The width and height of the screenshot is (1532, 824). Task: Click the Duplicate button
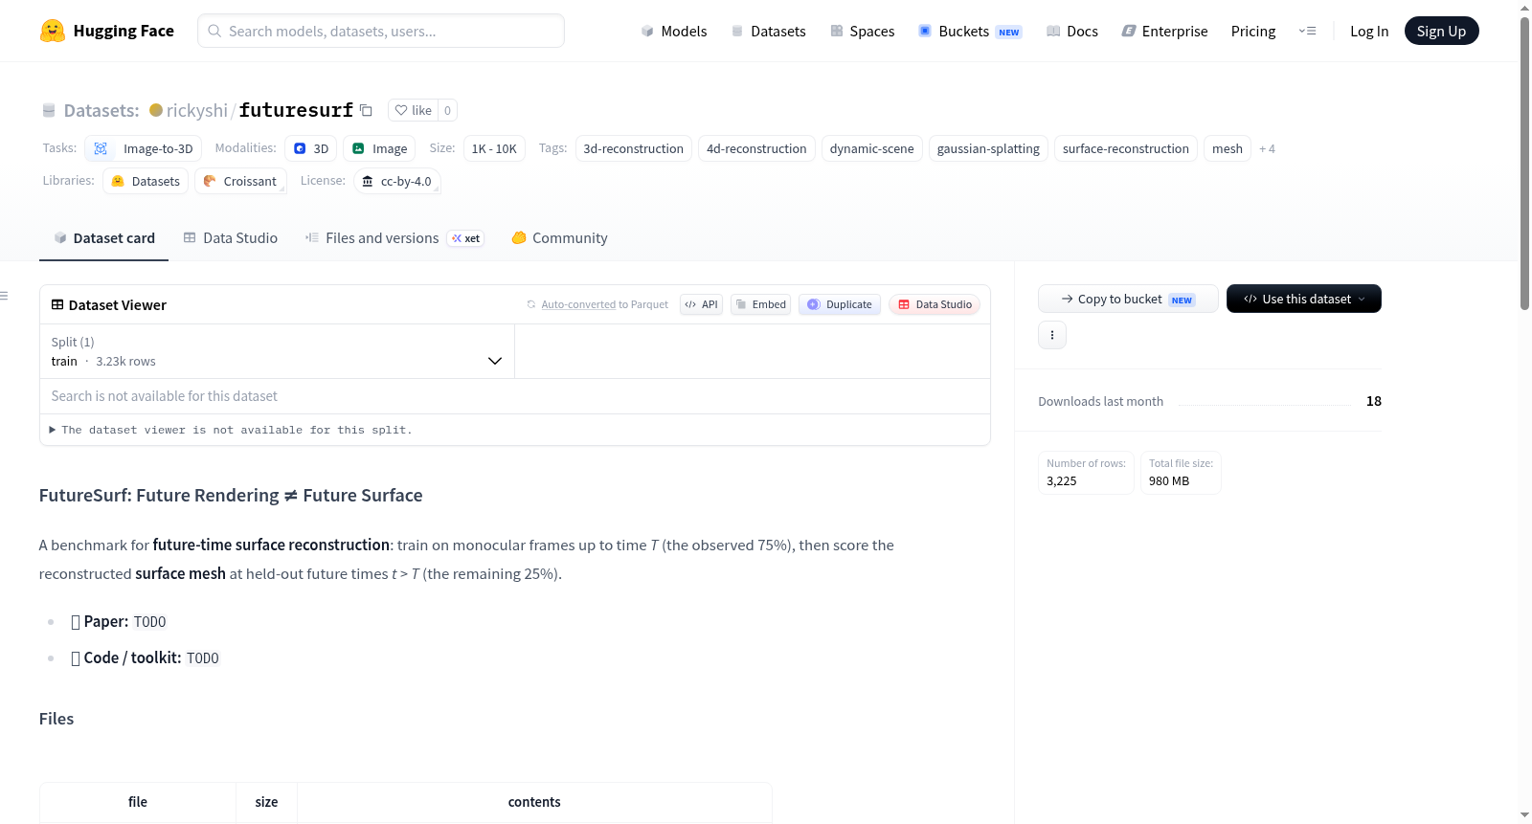click(840, 304)
